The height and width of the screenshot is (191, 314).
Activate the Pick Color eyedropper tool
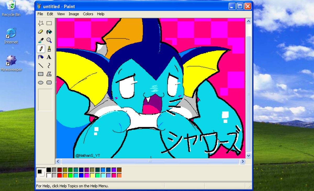41,40
